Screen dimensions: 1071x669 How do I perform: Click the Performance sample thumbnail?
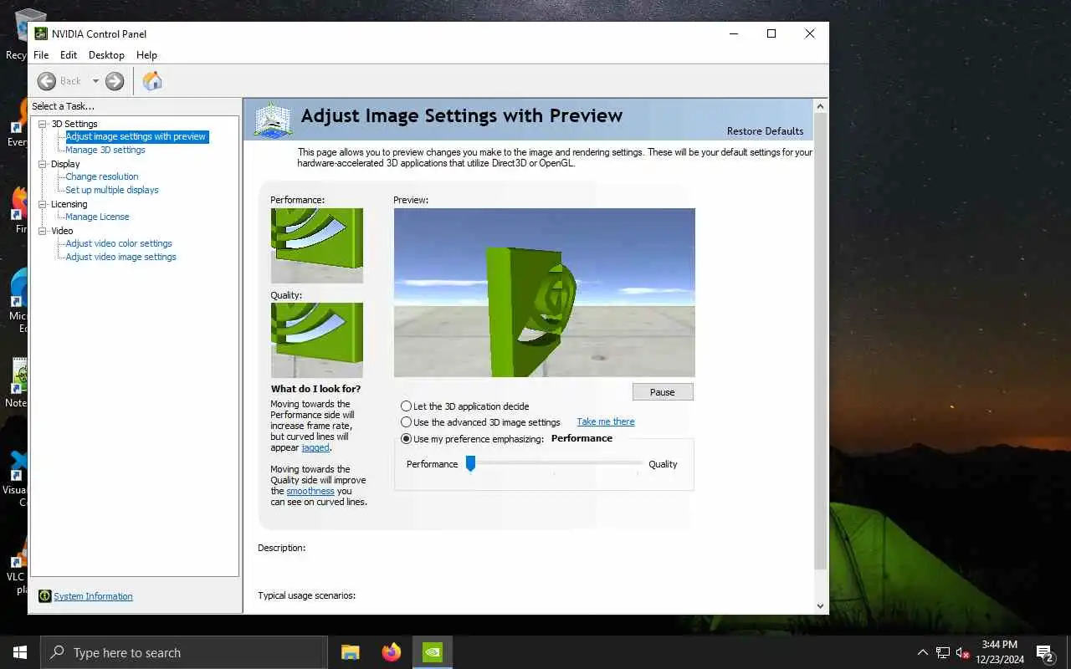[x=317, y=246]
